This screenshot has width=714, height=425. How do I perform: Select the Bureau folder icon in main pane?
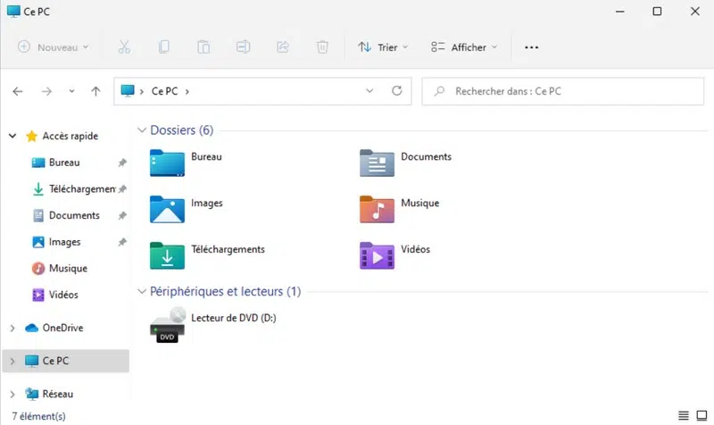click(167, 162)
